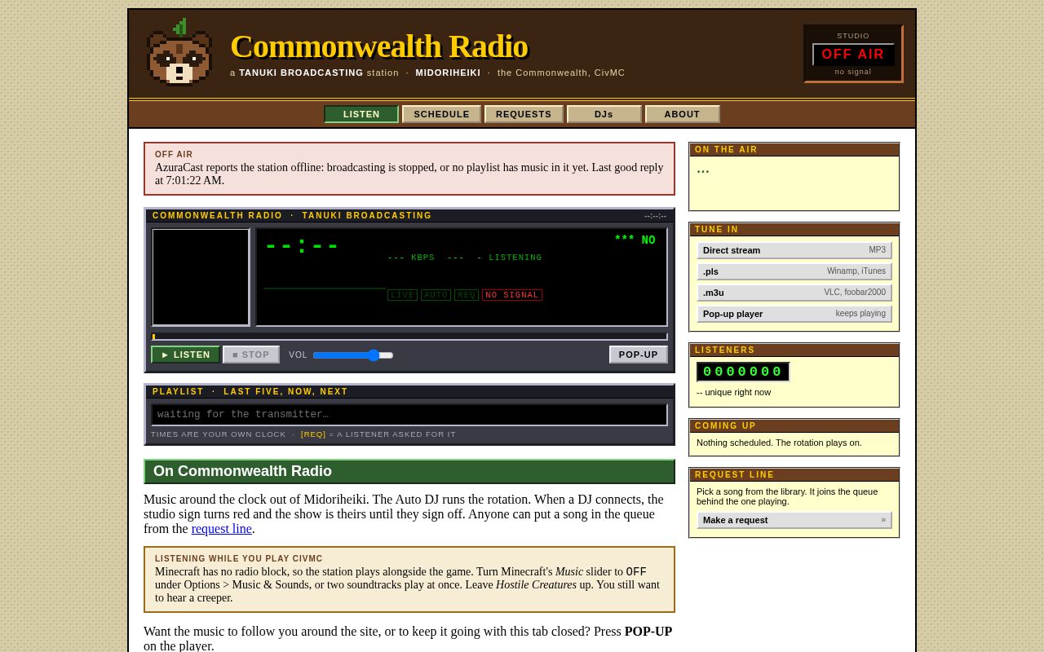
Task: Click the ON THE AIR panel header
Action: (x=794, y=150)
